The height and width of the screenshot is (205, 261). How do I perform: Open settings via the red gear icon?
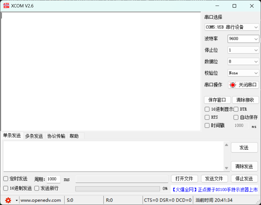(8, 200)
